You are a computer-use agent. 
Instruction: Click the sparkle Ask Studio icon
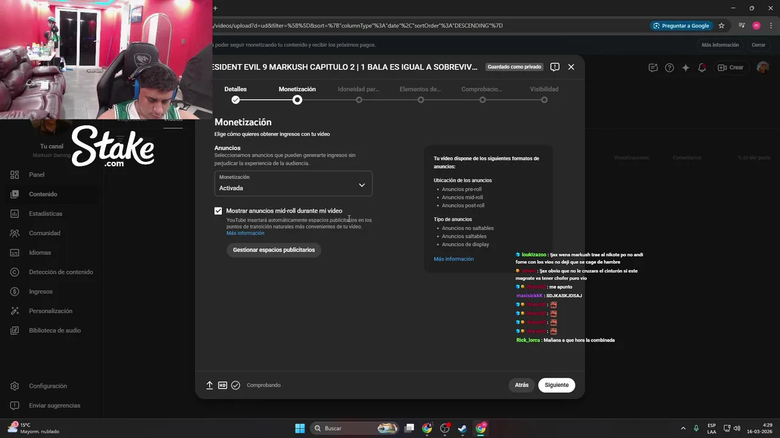click(686, 68)
